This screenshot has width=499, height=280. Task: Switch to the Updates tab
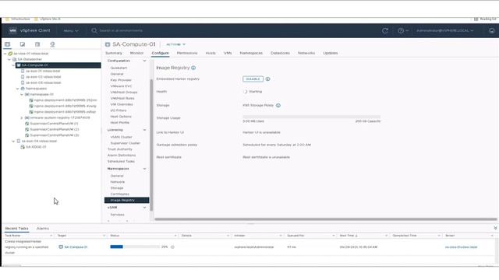pyautogui.click(x=331, y=53)
